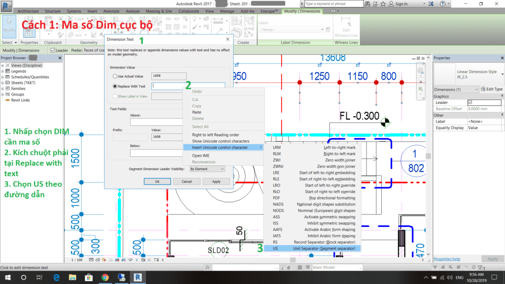Click the Edit Witness Lines icon
Screen dimensions: 505x284
pos(346,27)
